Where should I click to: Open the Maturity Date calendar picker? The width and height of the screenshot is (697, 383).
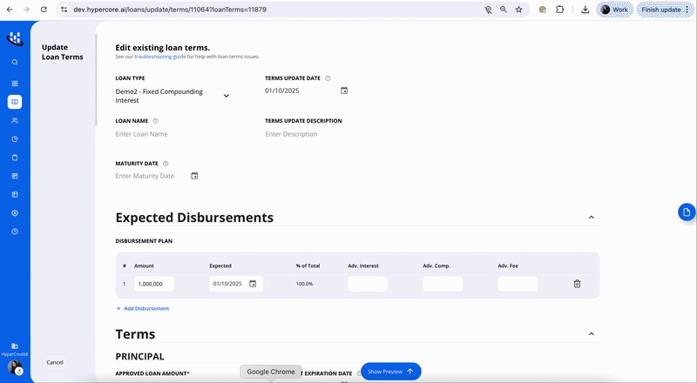coord(194,176)
